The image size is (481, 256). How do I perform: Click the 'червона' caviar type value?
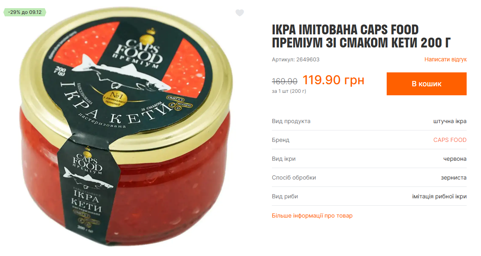[x=455, y=159]
